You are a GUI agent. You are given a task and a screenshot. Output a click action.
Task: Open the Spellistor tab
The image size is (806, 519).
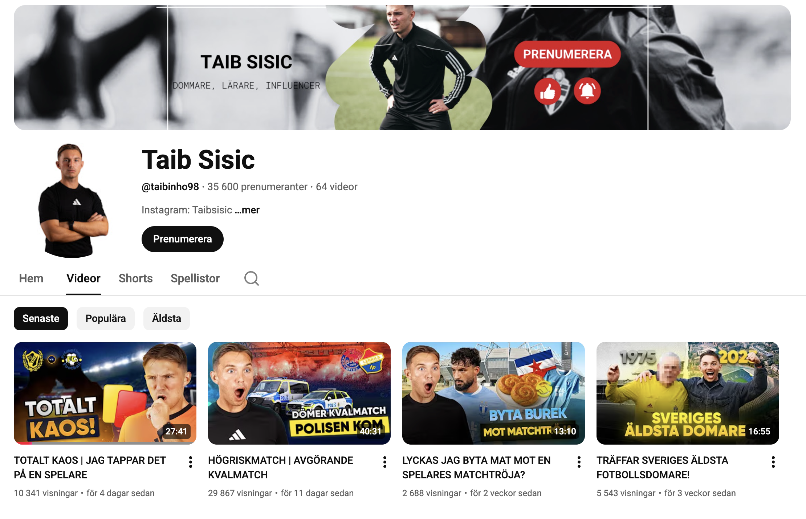pyautogui.click(x=195, y=278)
